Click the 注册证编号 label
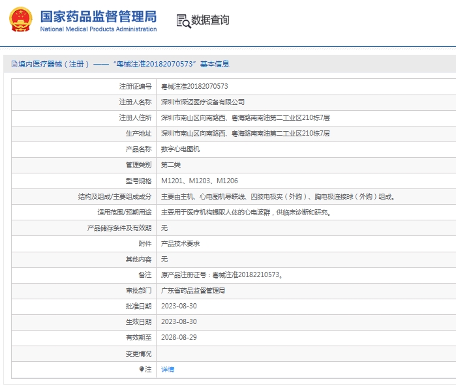456x386 pixels. 135,86
